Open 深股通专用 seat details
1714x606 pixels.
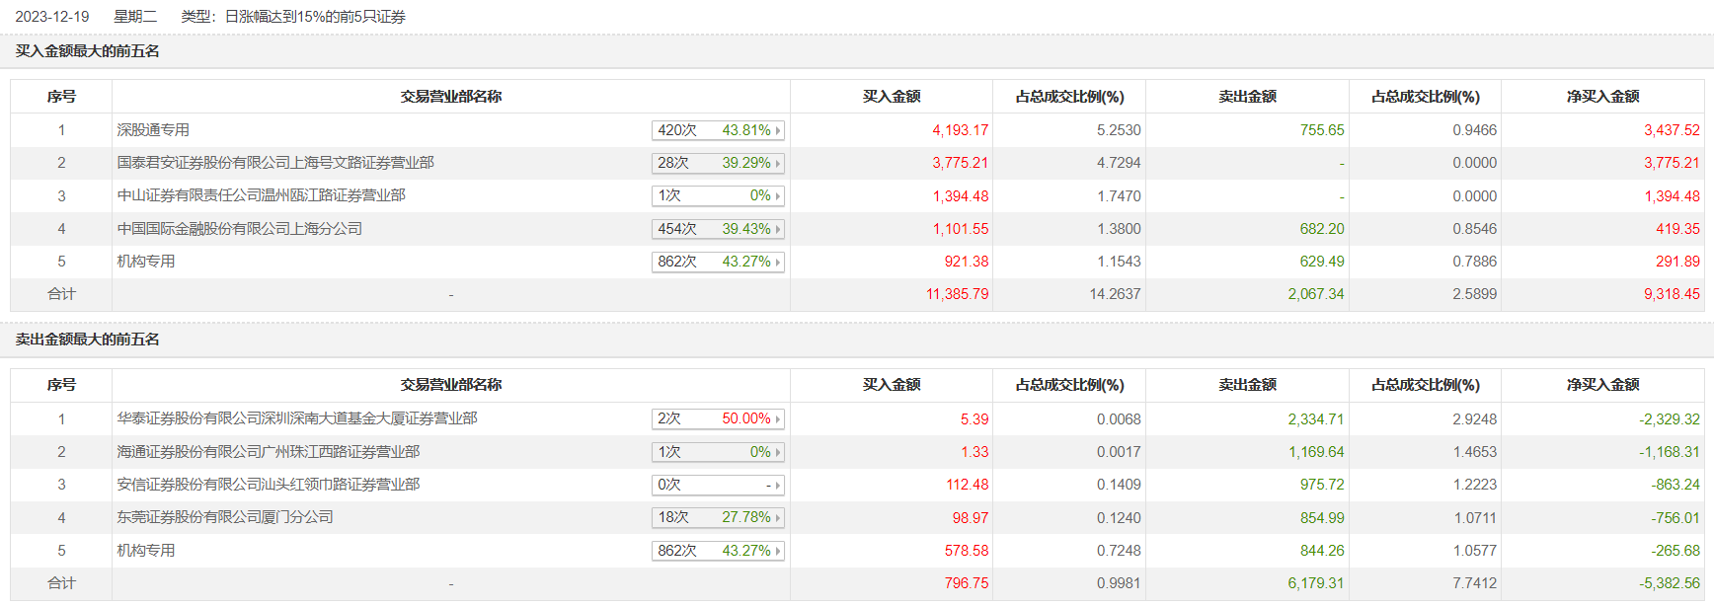point(153,130)
